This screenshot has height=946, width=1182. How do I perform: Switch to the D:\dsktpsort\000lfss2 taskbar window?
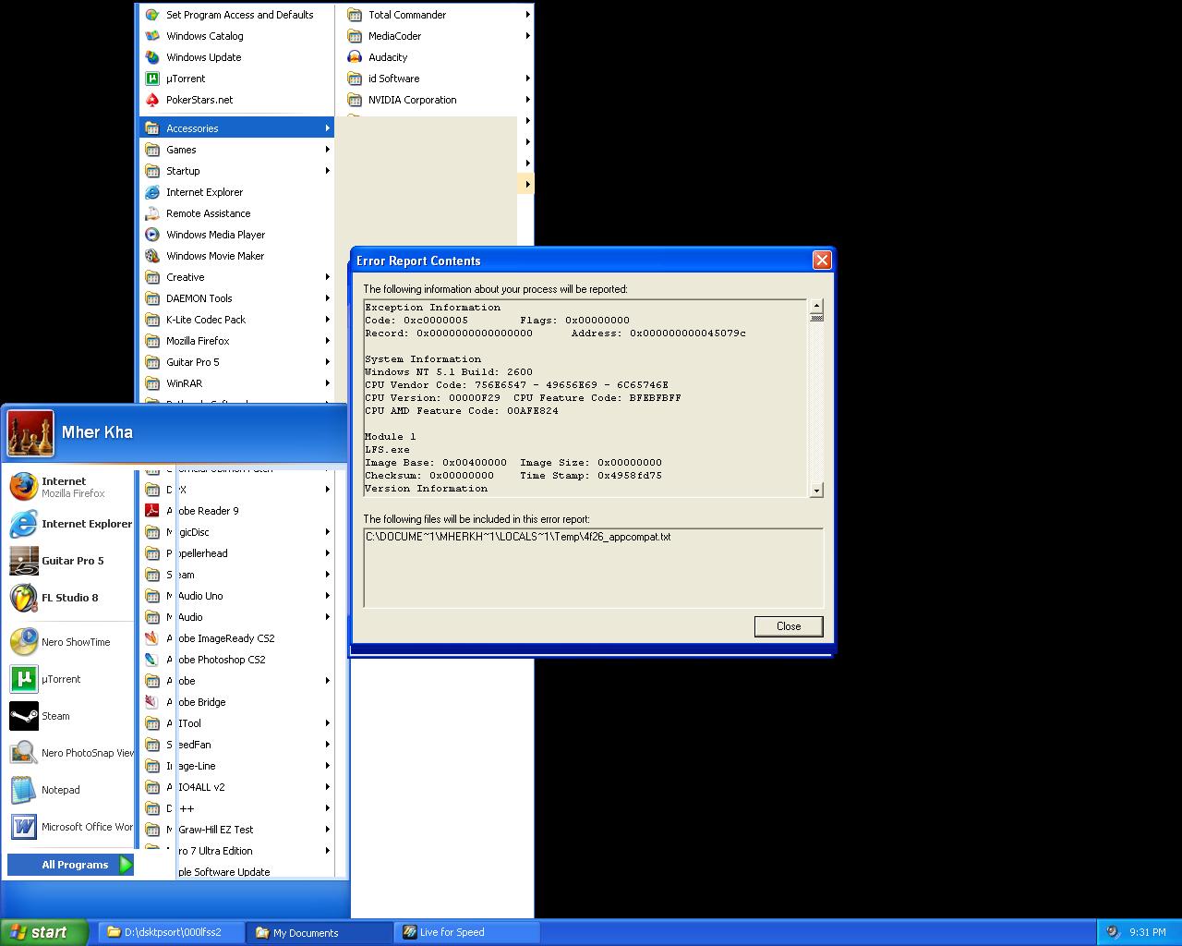172,932
